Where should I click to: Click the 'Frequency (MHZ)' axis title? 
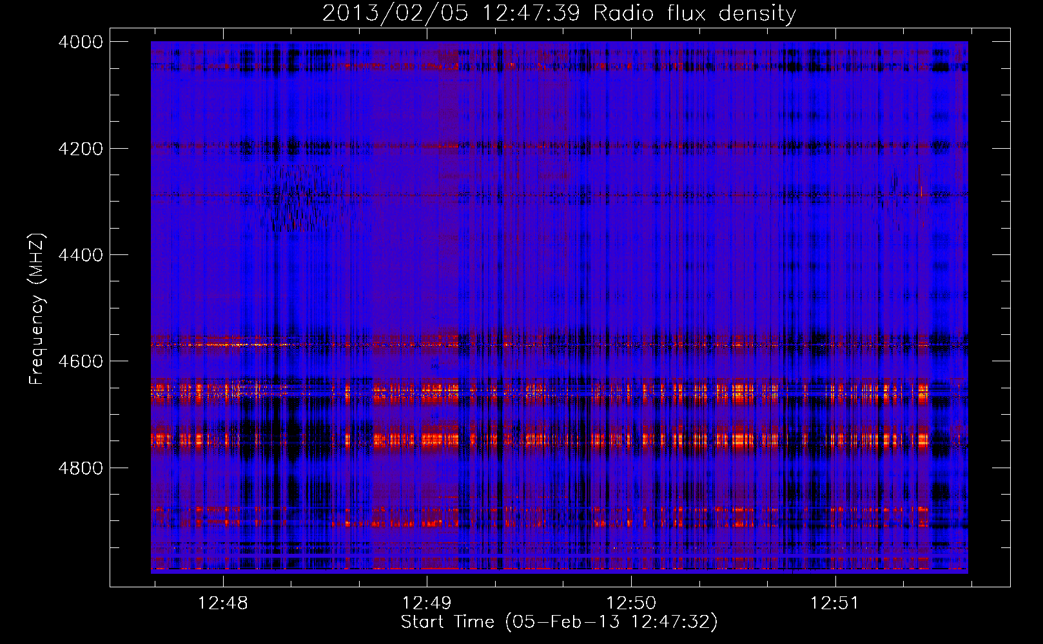click(x=37, y=309)
